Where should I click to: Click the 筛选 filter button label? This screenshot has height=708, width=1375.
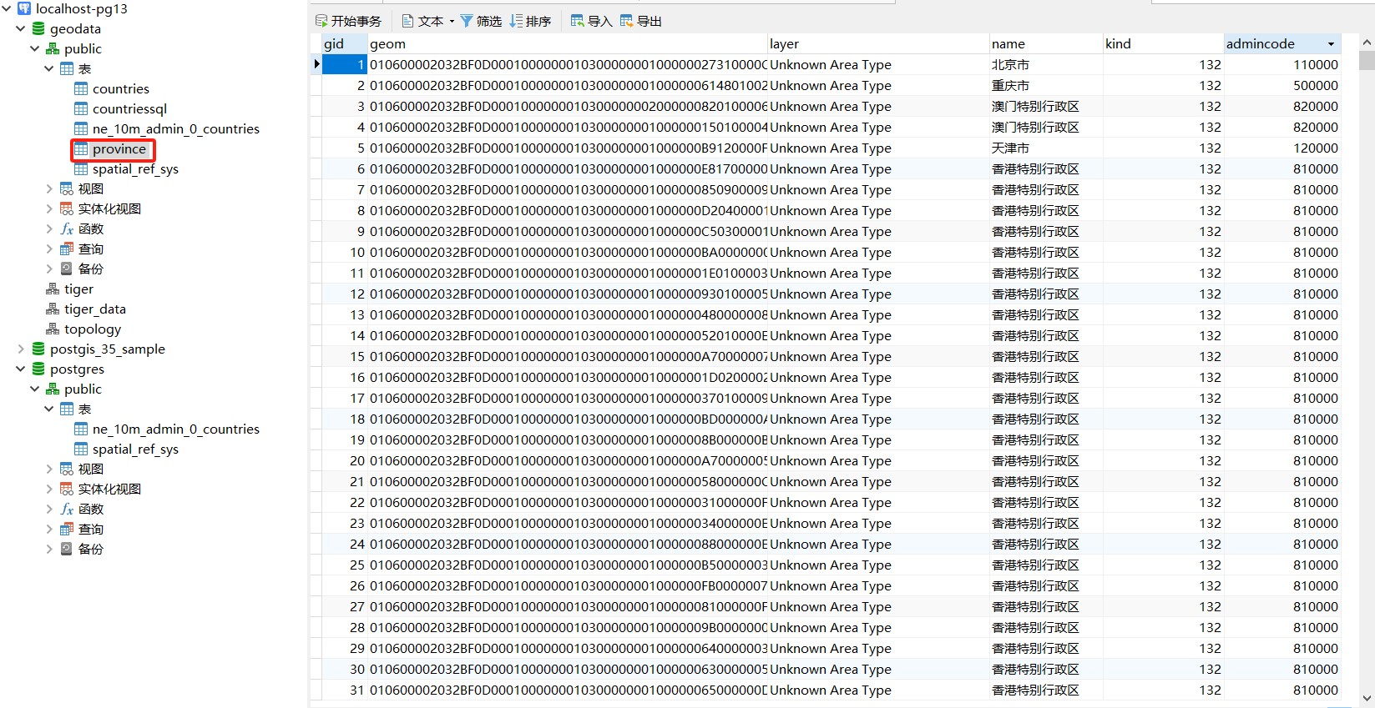point(489,21)
